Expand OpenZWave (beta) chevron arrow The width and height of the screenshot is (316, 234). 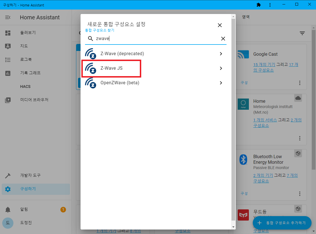[x=221, y=83]
